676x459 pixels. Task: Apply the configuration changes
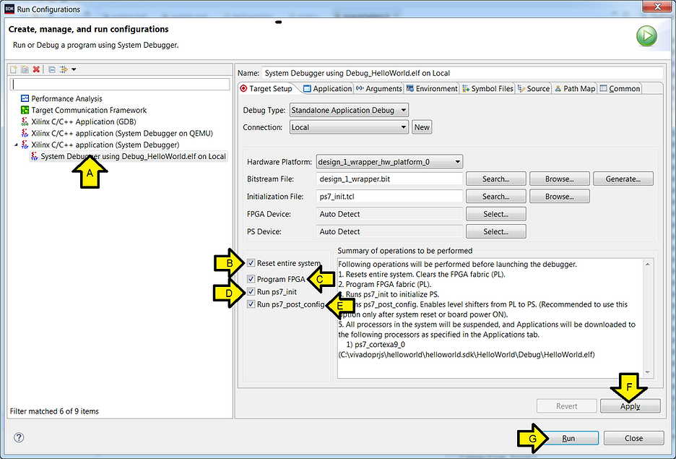pos(629,406)
